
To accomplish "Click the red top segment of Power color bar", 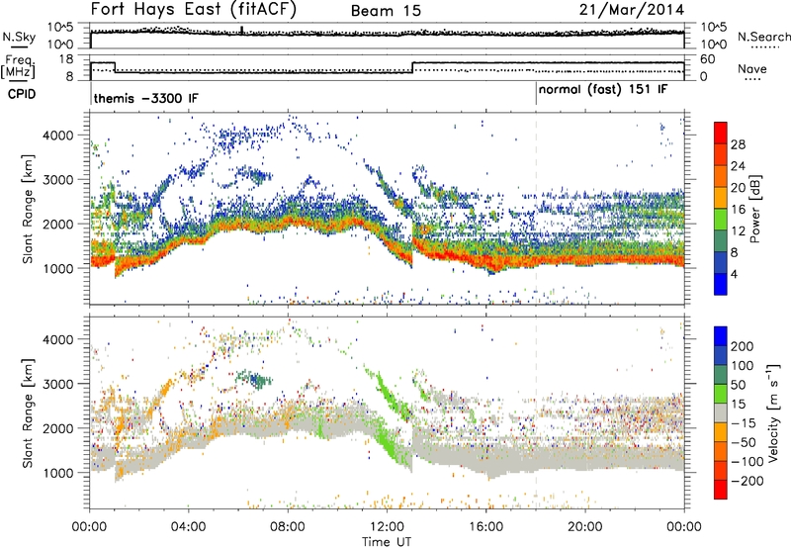I will (721, 133).
